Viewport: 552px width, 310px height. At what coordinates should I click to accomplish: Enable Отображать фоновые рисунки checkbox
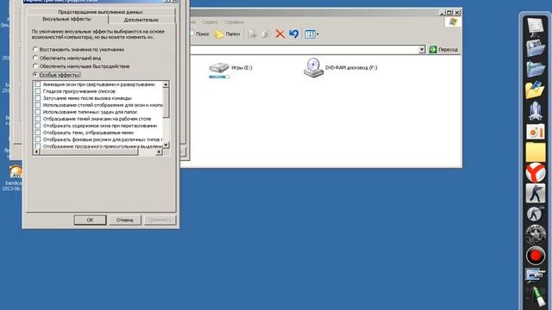[38, 139]
